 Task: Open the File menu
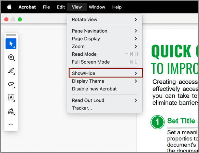coord(46,7)
